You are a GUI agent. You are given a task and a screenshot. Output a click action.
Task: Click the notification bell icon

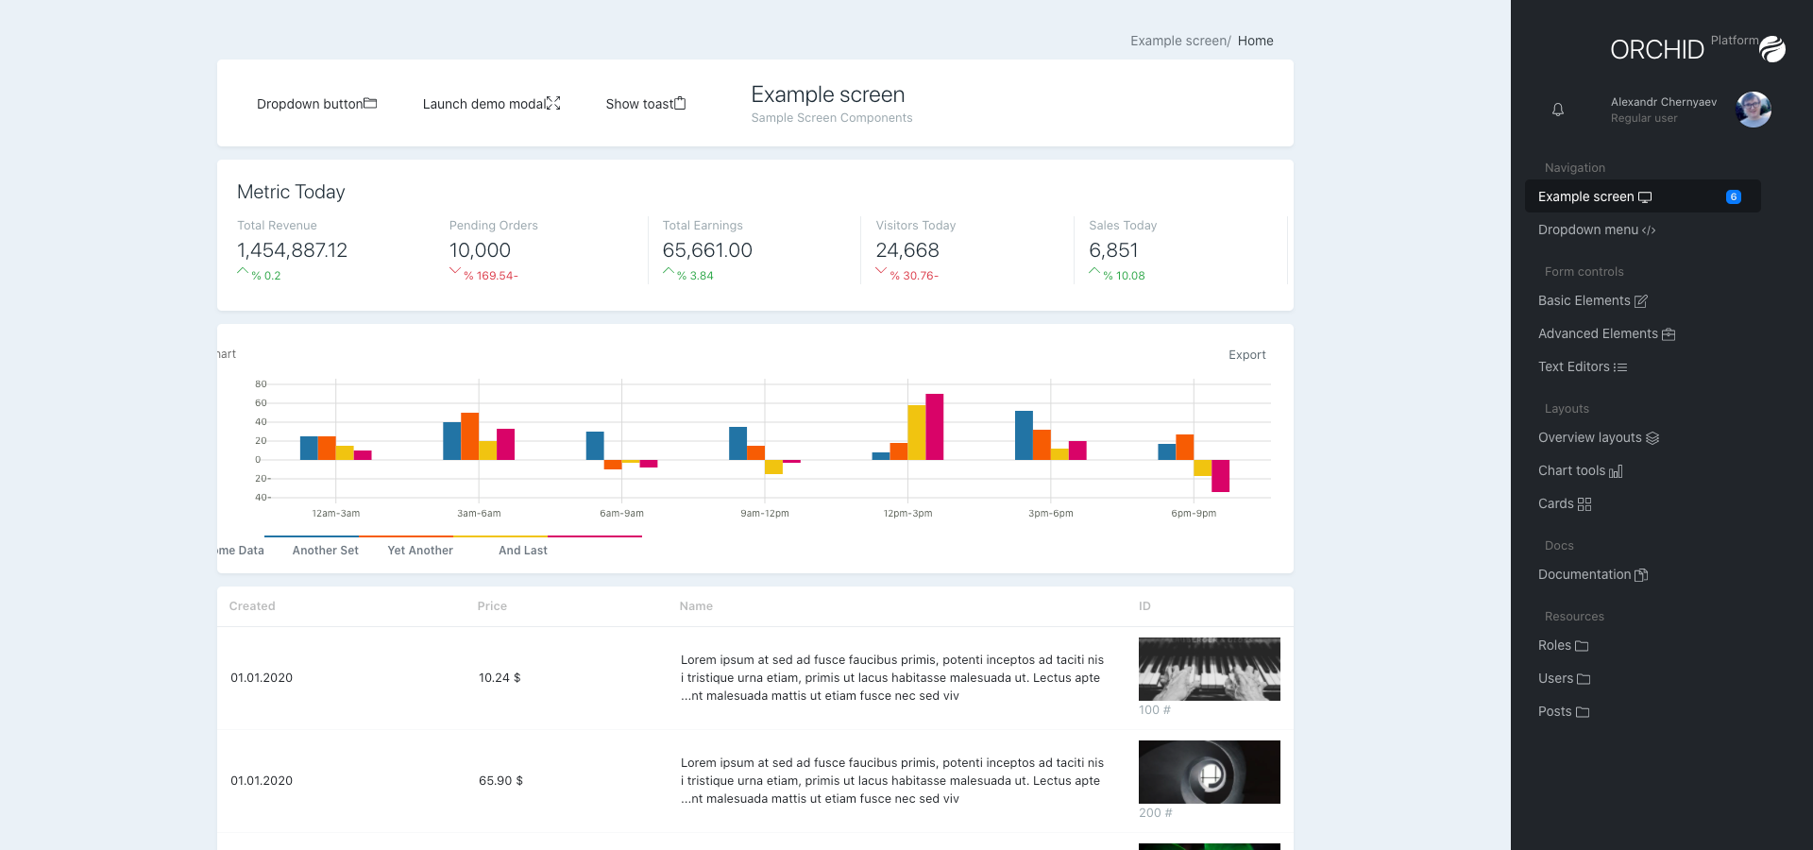click(x=1558, y=110)
